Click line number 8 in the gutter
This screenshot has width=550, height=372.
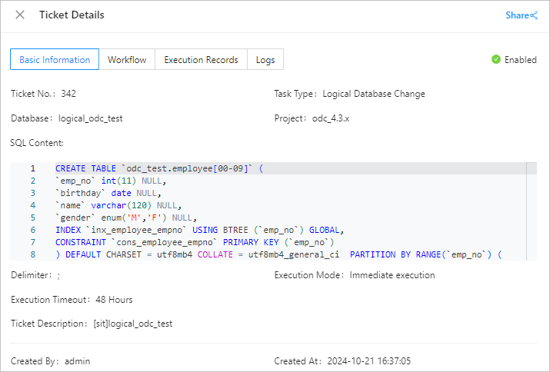coord(32,254)
